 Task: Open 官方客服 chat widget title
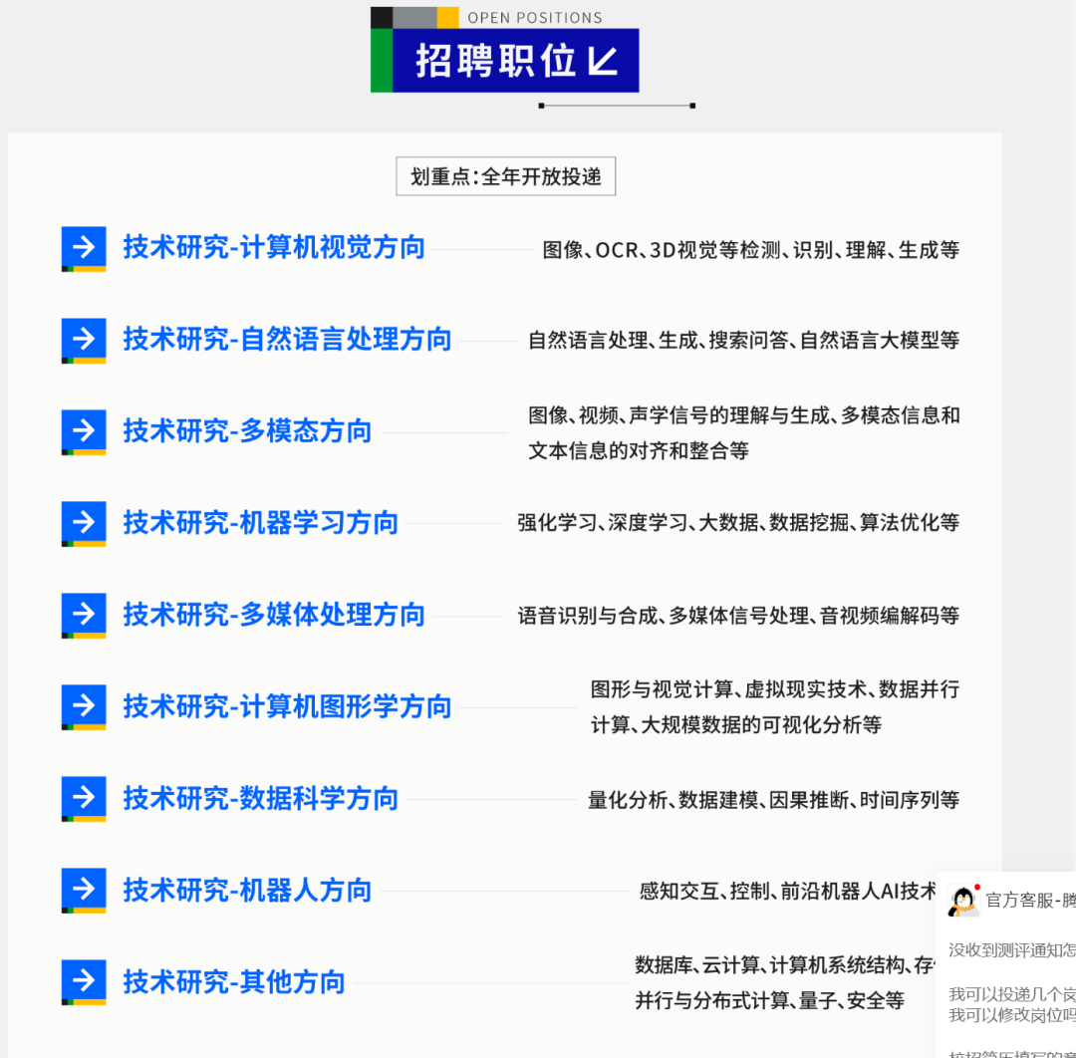tap(1030, 901)
